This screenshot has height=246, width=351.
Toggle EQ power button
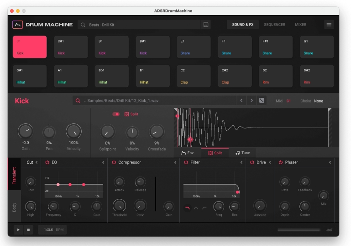click(47, 162)
